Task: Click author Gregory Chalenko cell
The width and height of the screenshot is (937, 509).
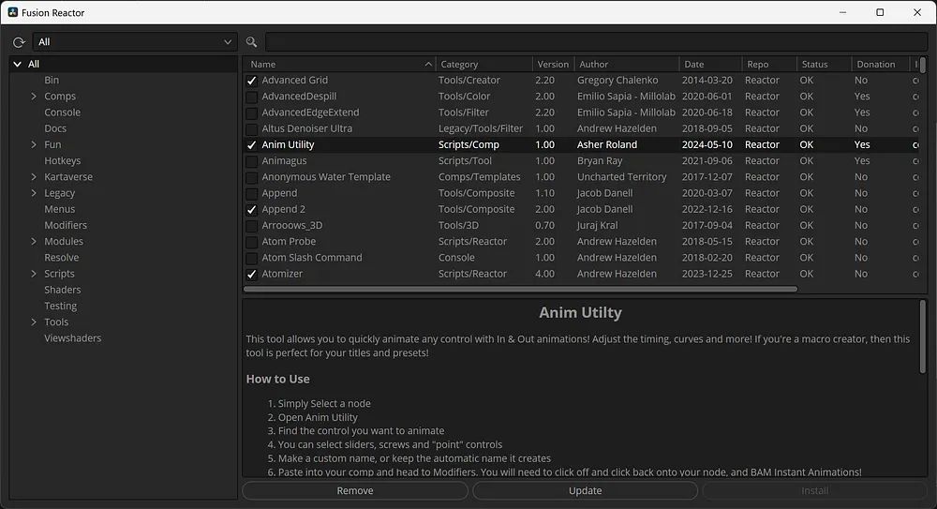Action: point(617,81)
